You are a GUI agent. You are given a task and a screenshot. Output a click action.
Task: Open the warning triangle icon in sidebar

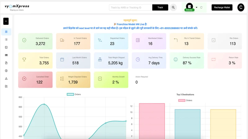(x=6, y=78)
